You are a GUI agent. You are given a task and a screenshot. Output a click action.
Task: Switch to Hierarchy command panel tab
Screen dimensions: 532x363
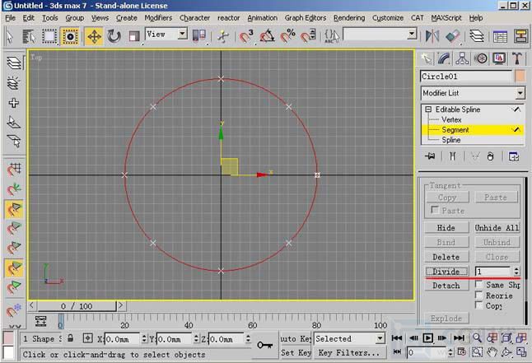[x=462, y=58]
